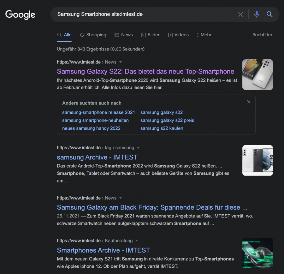Search 'samsung galaxy s22 preis' suggestion
Screen dimensions: 284x274
point(167,120)
